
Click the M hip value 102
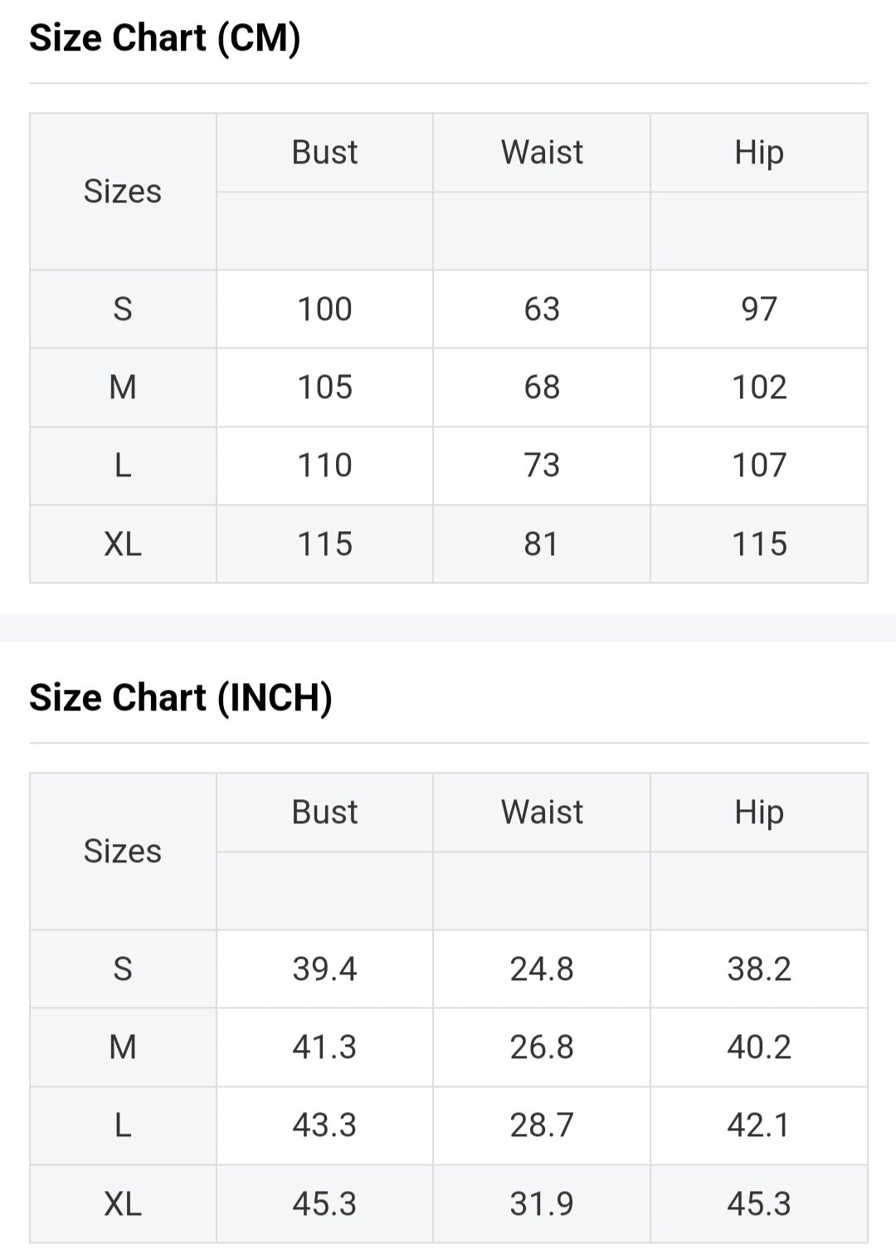click(x=758, y=388)
